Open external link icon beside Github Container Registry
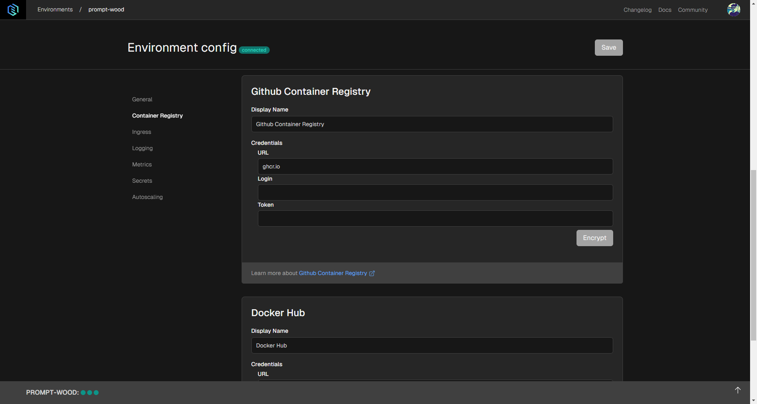 click(372, 273)
